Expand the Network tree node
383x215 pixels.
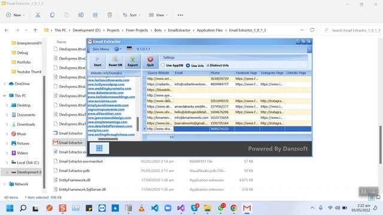point(4,185)
